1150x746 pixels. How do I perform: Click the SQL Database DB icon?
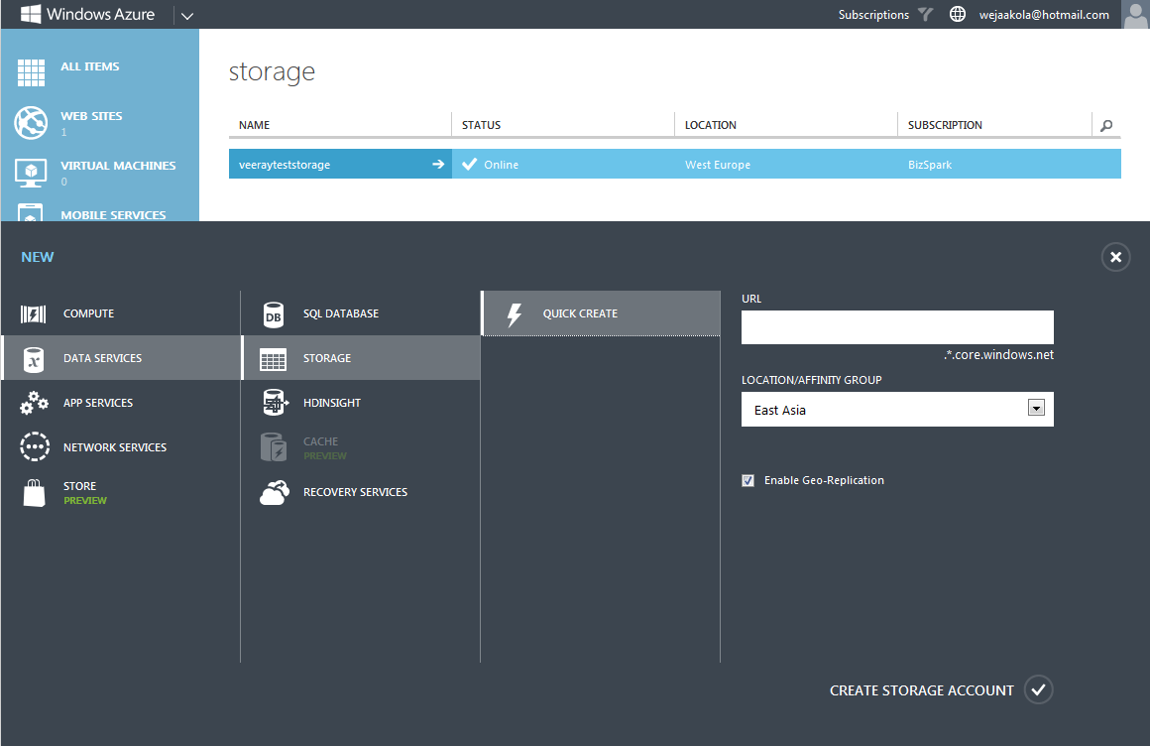tap(274, 314)
